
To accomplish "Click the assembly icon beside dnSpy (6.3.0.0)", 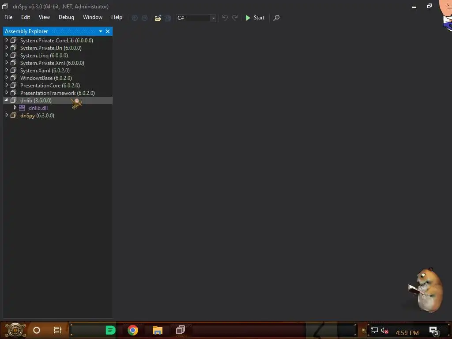I will point(14,115).
